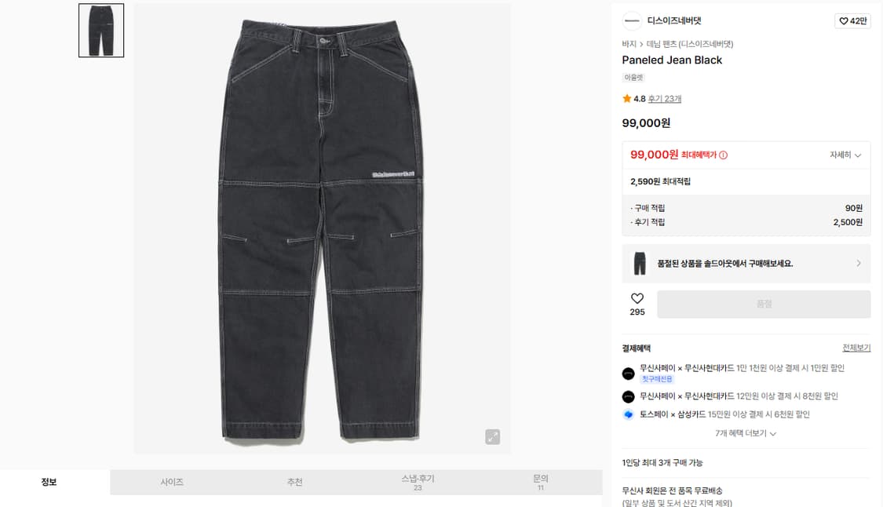This screenshot has height=507, width=883.
Task: Click the 전체보기 link for payment benefits
Action: [856, 348]
